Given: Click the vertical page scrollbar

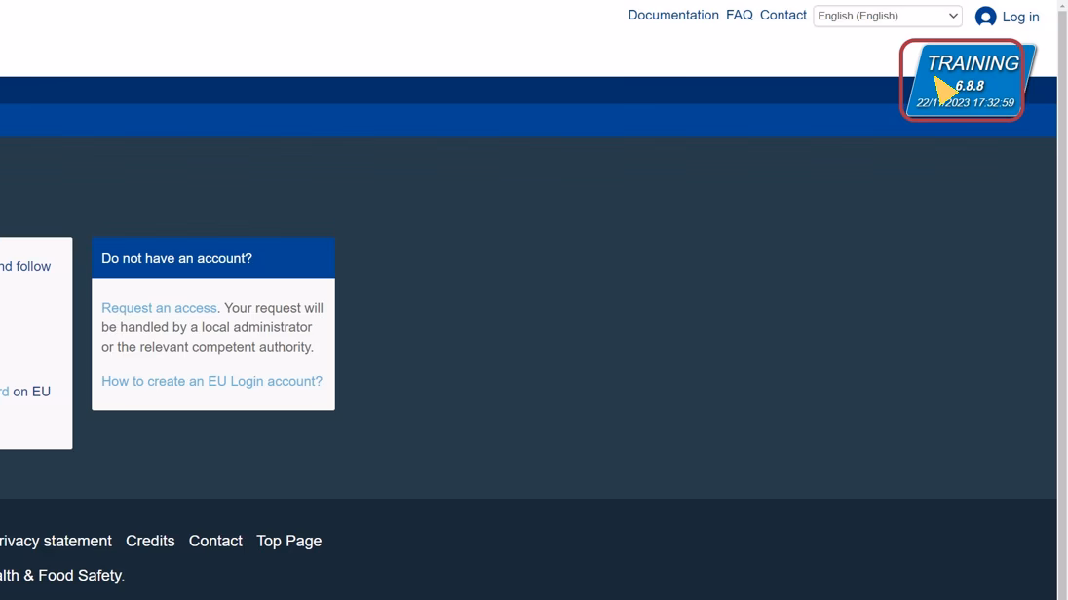Looking at the screenshot, I should tap(1062, 292).
